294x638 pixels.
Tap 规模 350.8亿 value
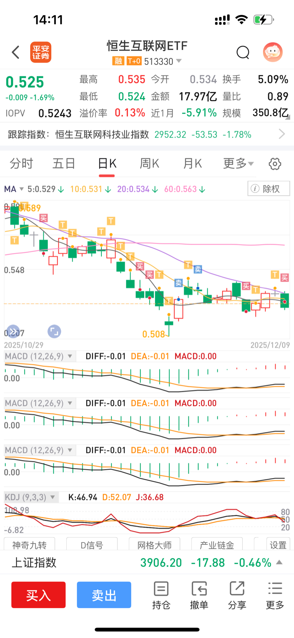[x=270, y=113]
